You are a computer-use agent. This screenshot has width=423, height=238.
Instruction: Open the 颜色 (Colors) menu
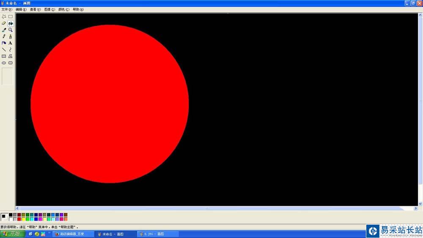pyautogui.click(x=64, y=9)
